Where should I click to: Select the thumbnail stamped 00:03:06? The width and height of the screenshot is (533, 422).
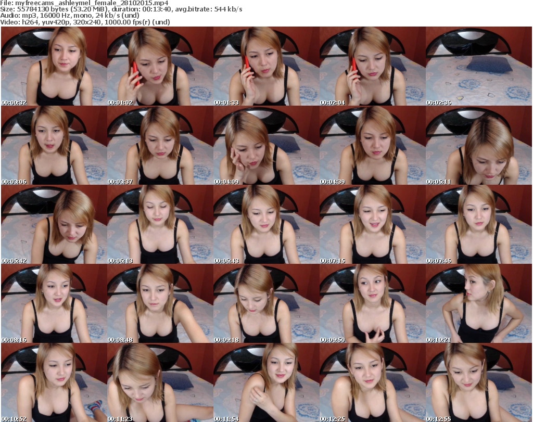pos(54,145)
